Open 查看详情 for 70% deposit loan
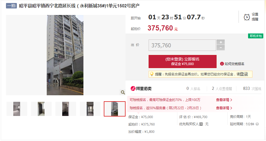266x141 pixels. [x=224, y=100]
